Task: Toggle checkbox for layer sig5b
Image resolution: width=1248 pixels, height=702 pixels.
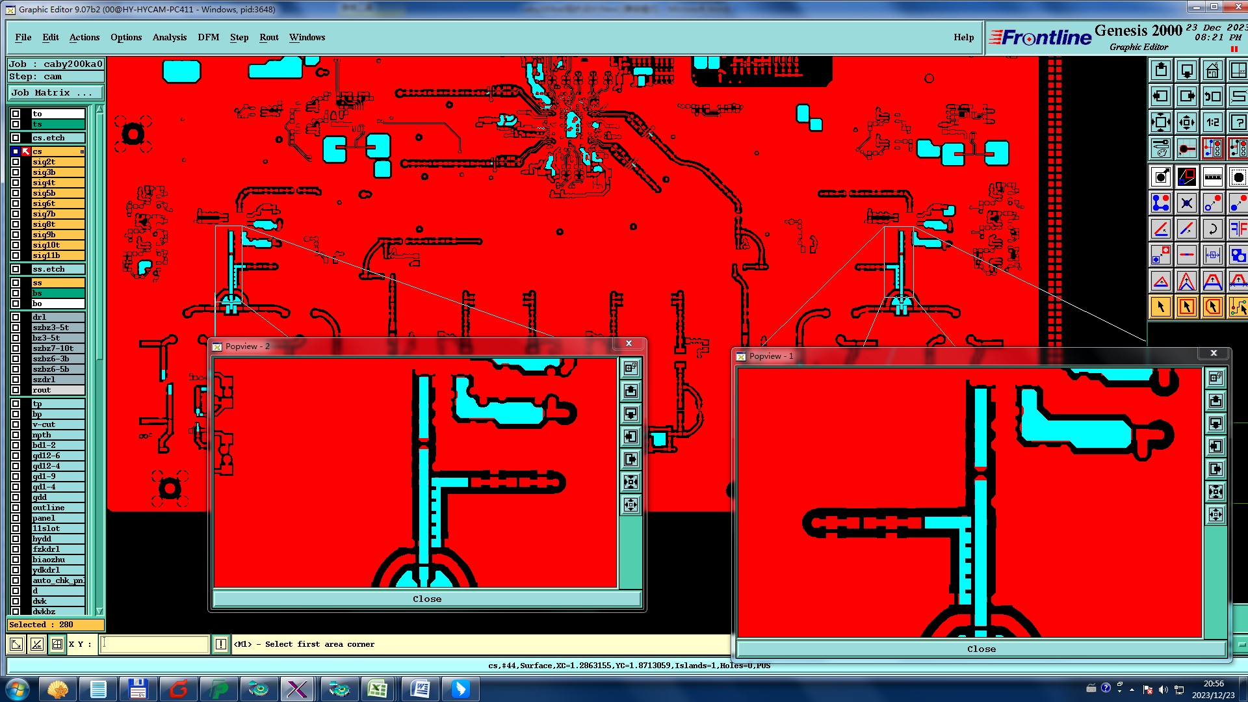Action: (x=16, y=193)
